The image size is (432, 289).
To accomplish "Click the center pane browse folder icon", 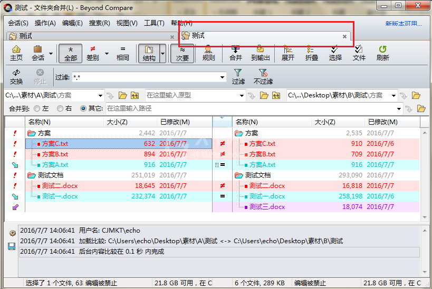I will tap(264, 96).
